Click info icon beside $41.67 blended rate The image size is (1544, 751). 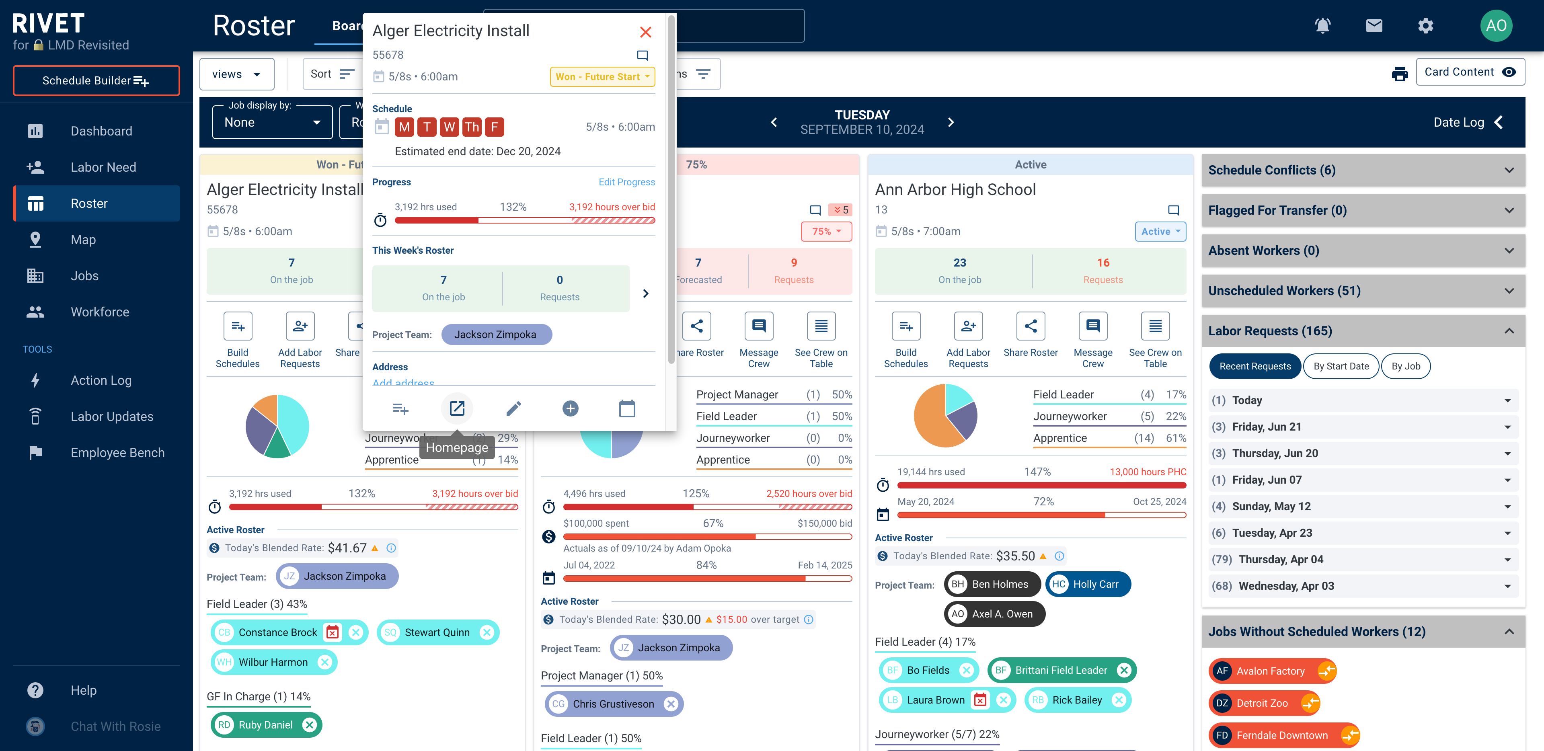tap(391, 548)
